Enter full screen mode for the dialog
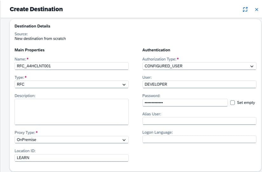 coord(245,10)
